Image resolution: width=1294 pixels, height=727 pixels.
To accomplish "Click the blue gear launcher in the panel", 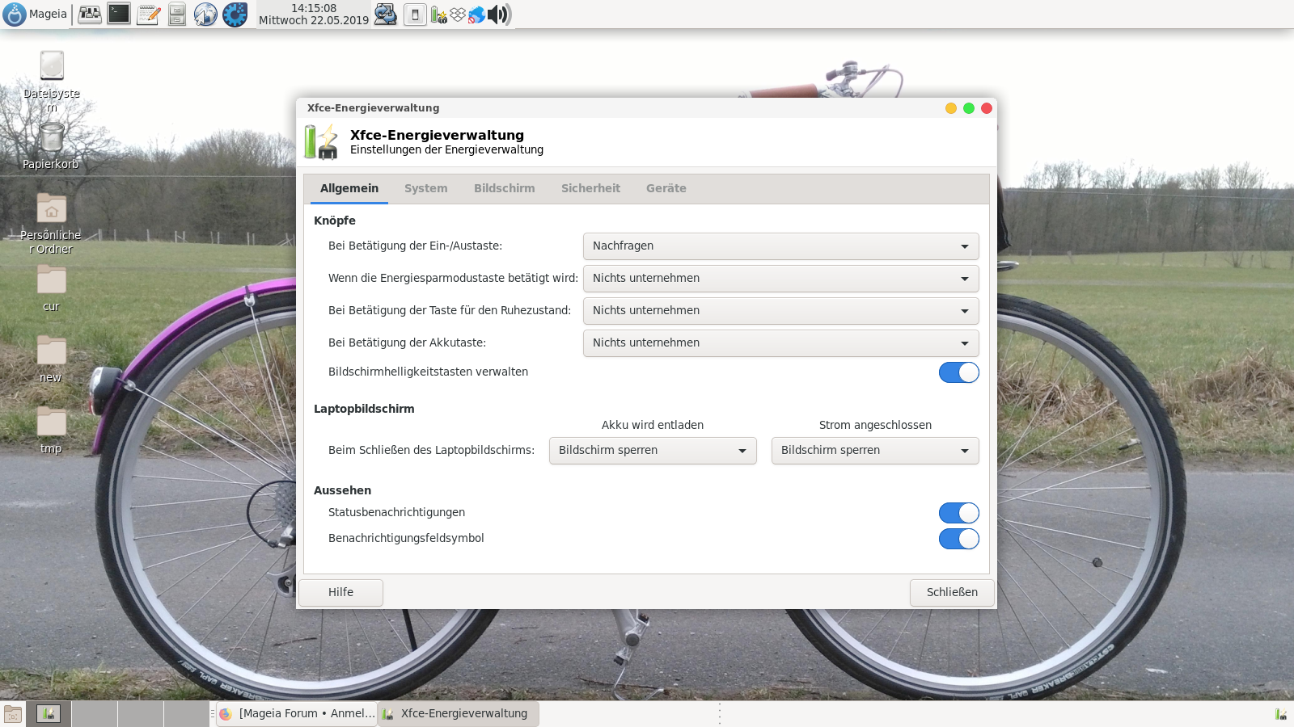I will click(x=235, y=14).
